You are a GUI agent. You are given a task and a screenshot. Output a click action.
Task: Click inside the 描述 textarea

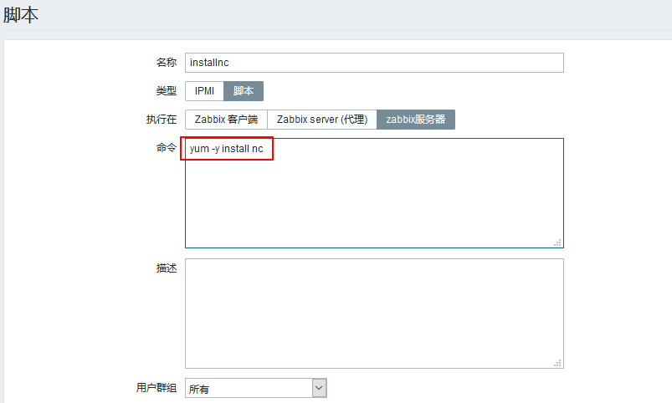(374, 314)
